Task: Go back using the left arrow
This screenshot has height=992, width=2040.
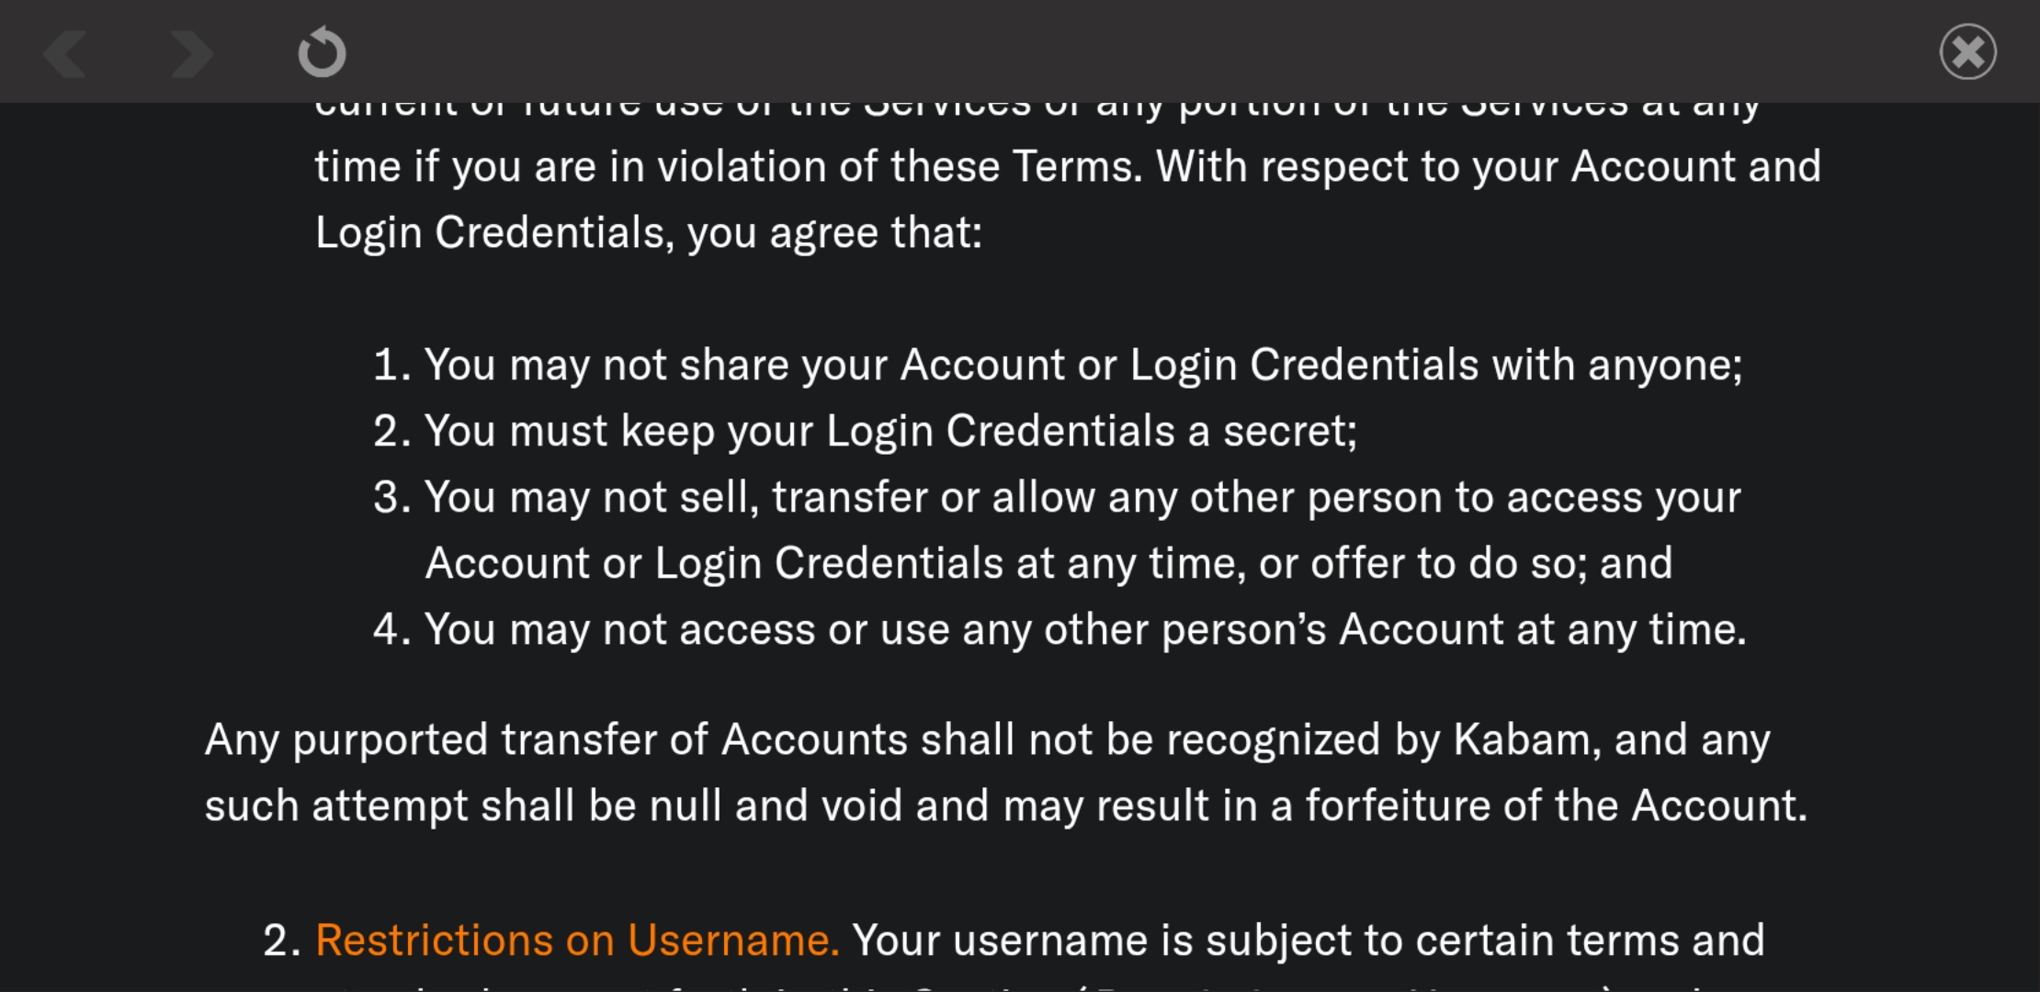Action: coord(66,52)
